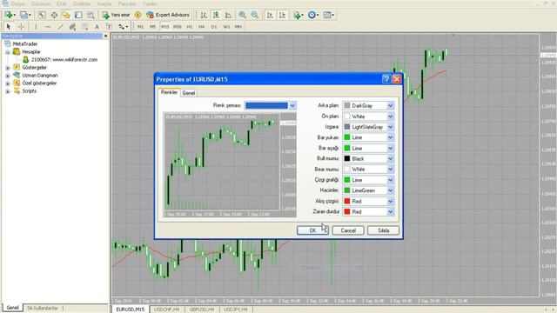Select the text label tool

coord(109,27)
